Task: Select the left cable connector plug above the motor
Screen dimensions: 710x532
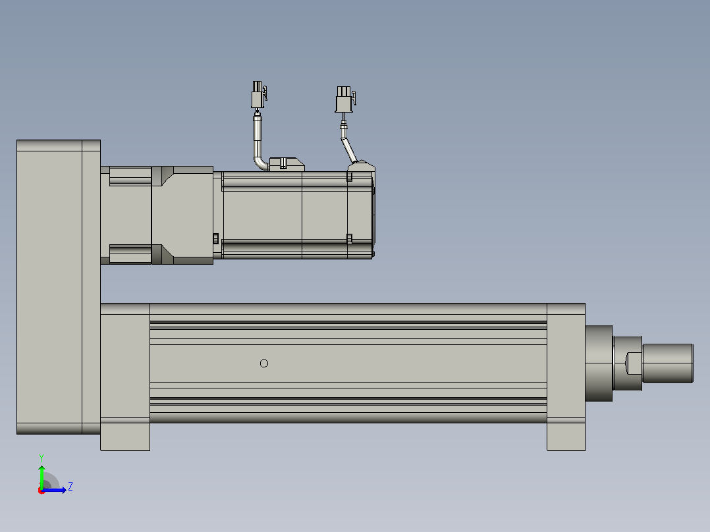Action: click(x=259, y=95)
